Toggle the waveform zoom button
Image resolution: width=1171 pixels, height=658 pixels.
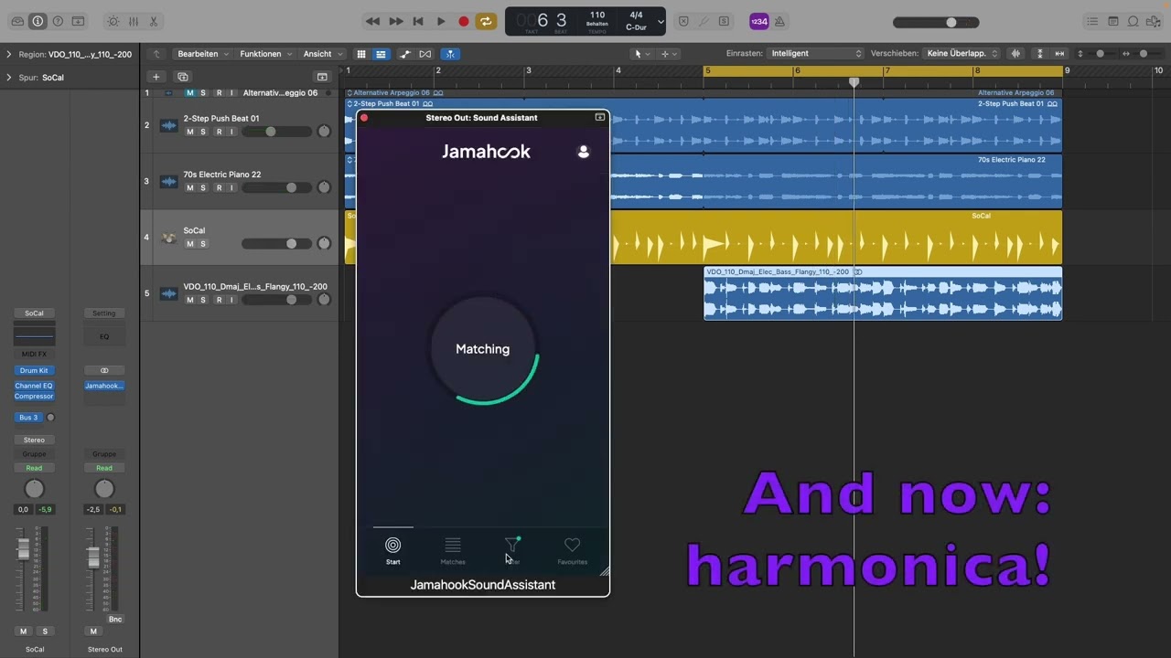[1015, 54]
